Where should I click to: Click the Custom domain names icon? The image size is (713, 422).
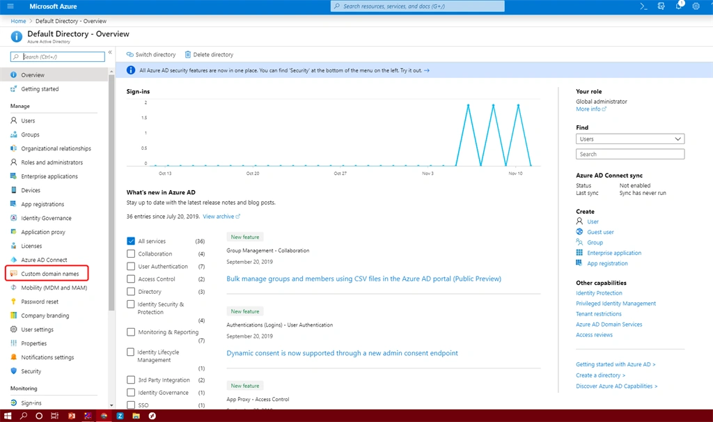pyautogui.click(x=14, y=274)
